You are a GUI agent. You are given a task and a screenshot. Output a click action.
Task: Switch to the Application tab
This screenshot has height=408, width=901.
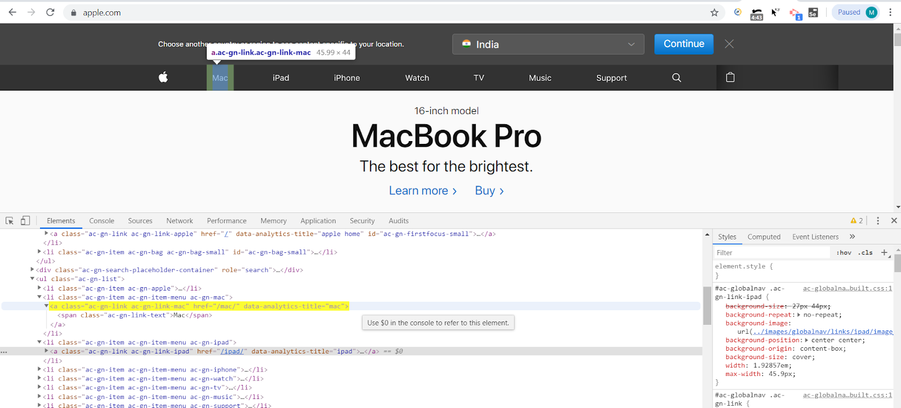pos(318,221)
